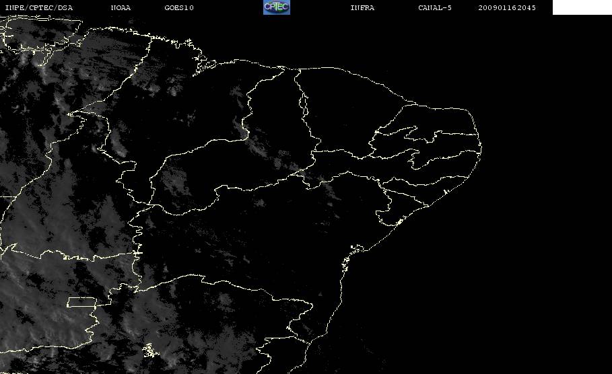The width and height of the screenshot is (612, 374).
Task: Select the INPE/CPTEC/DSA header label
Action: (x=39, y=8)
